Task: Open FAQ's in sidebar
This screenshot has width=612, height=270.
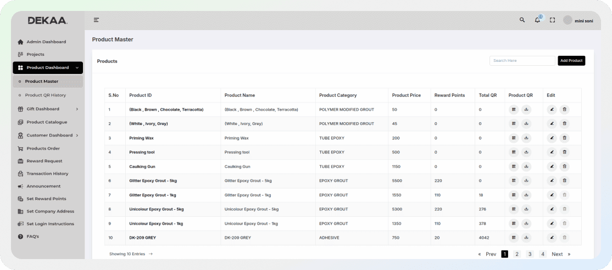Action: [29, 236]
